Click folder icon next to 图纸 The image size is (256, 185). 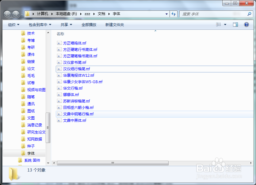[23, 111]
